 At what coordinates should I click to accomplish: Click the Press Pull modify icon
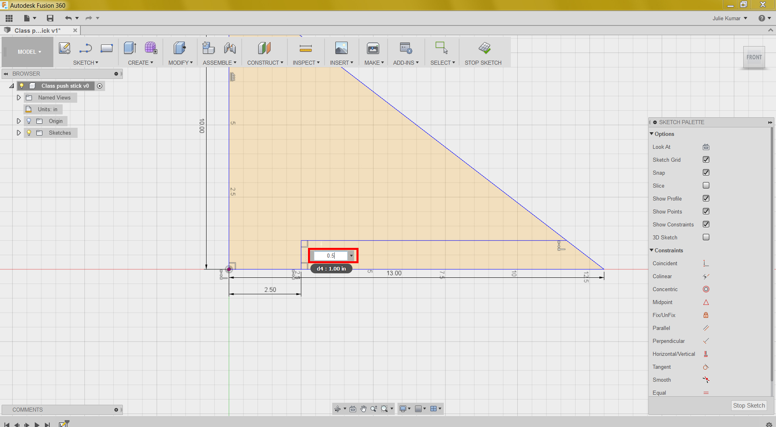(x=179, y=48)
